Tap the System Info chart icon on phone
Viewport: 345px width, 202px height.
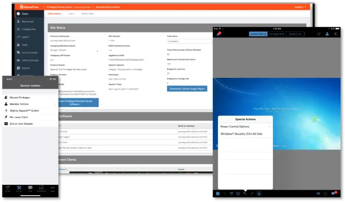(x=41, y=189)
